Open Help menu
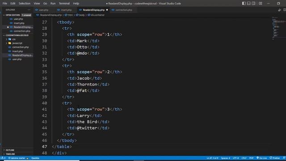The image size is (286, 161). coord(76,3)
